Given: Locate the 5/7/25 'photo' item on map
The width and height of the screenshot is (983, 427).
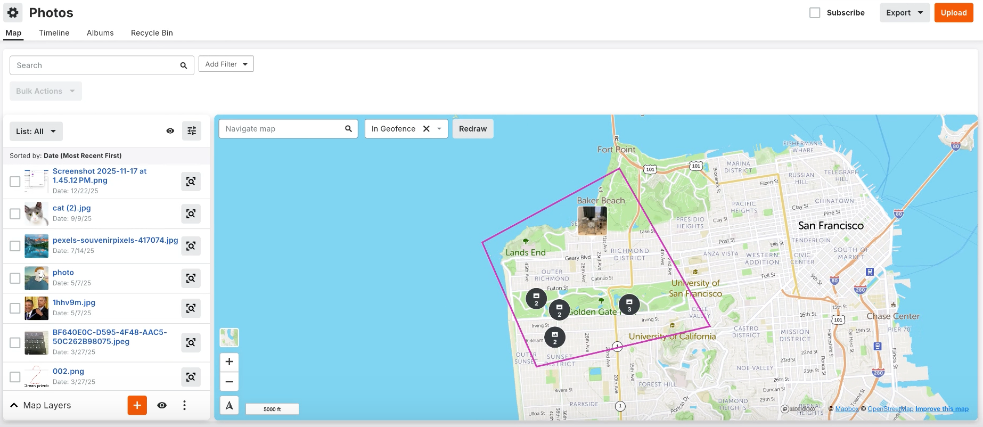Looking at the screenshot, I should (x=191, y=278).
